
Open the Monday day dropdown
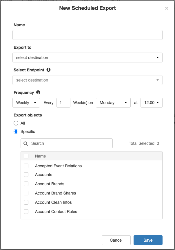[x=113, y=103]
